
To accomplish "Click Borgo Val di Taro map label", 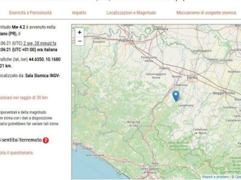I will tap(134, 123).
